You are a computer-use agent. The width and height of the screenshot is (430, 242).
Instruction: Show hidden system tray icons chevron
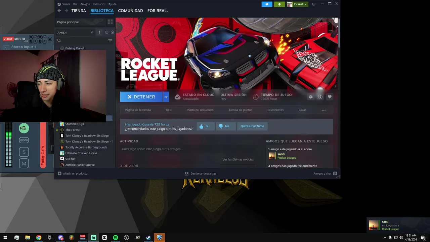pyautogui.click(x=385, y=237)
